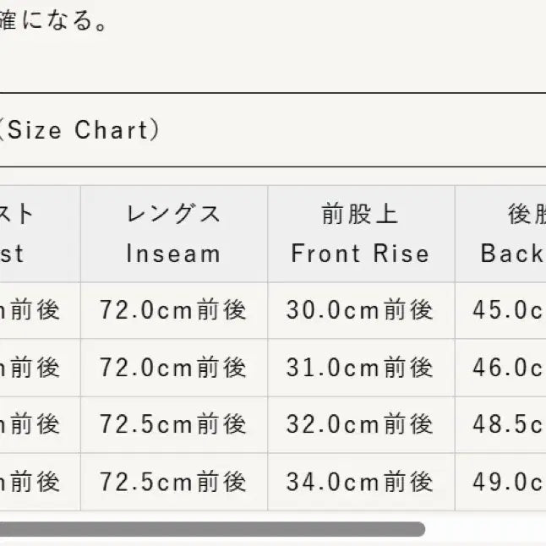The height and width of the screenshot is (546, 546).
Task: Click the horizontal scrollbar thumb below the table
Action: 211,529
